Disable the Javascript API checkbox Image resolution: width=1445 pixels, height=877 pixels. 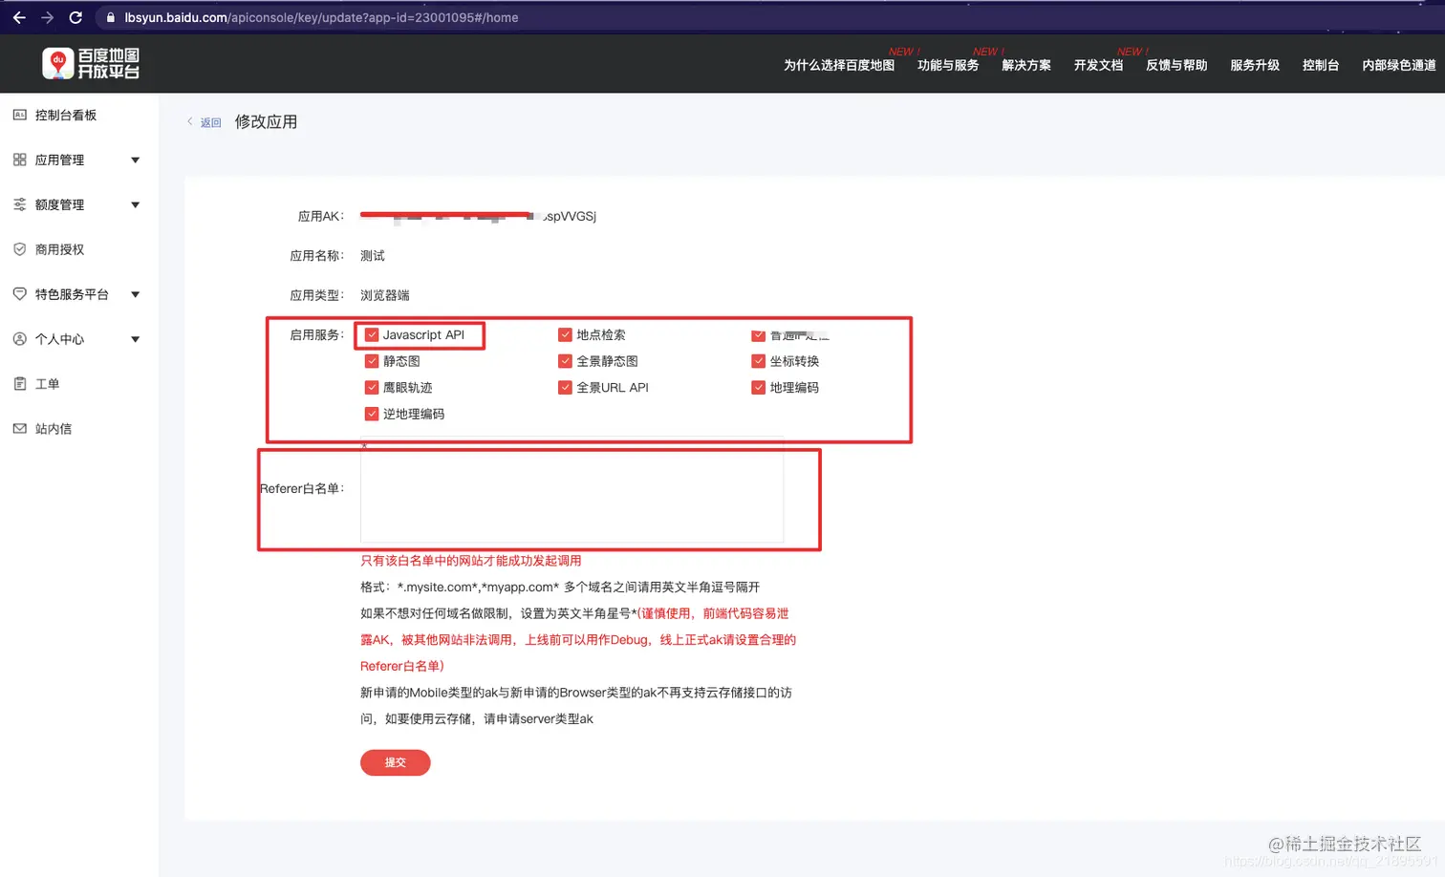[x=372, y=334]
